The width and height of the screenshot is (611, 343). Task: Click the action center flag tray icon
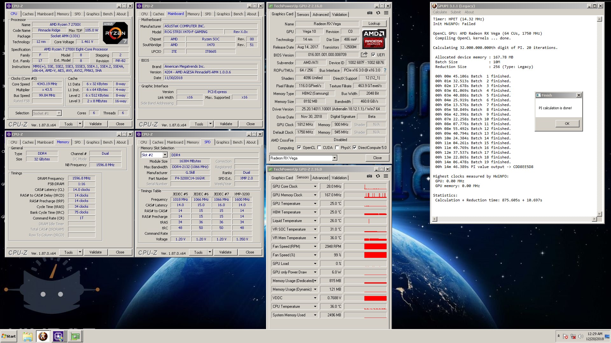point(565,336)
